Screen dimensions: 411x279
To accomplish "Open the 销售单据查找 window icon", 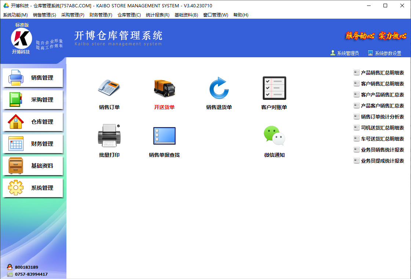I will click(164, 136).
